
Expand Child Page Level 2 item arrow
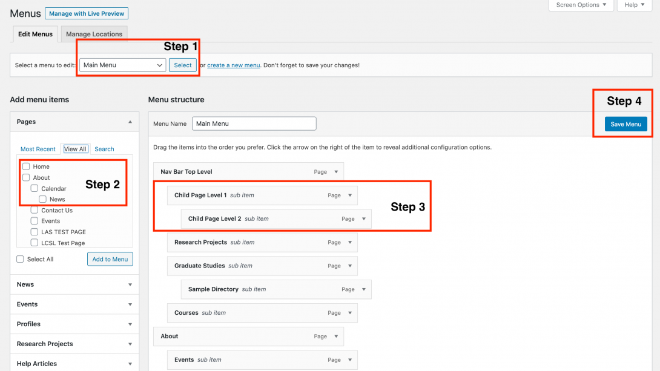(x=364, y=219)
